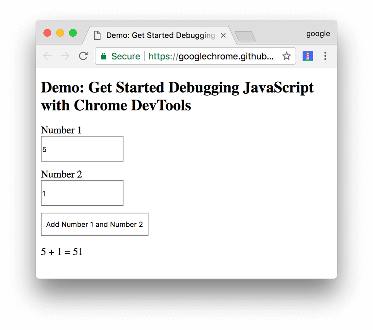The image size is (373, 330).
Task: Open a new tab
Action: pos(245,36)
